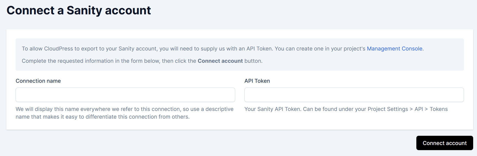Screen dimensions: 477x156
Task: Click the word CloudPress in the info banner
Action: [58, 49]
